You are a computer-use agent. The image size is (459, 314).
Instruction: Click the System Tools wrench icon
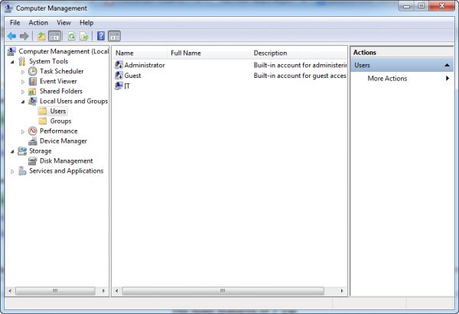[22, 61]
